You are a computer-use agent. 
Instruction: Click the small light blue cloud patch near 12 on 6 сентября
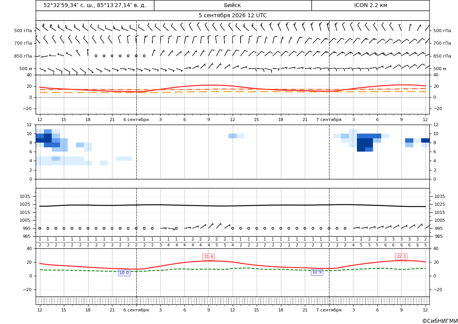coord(236,136)
